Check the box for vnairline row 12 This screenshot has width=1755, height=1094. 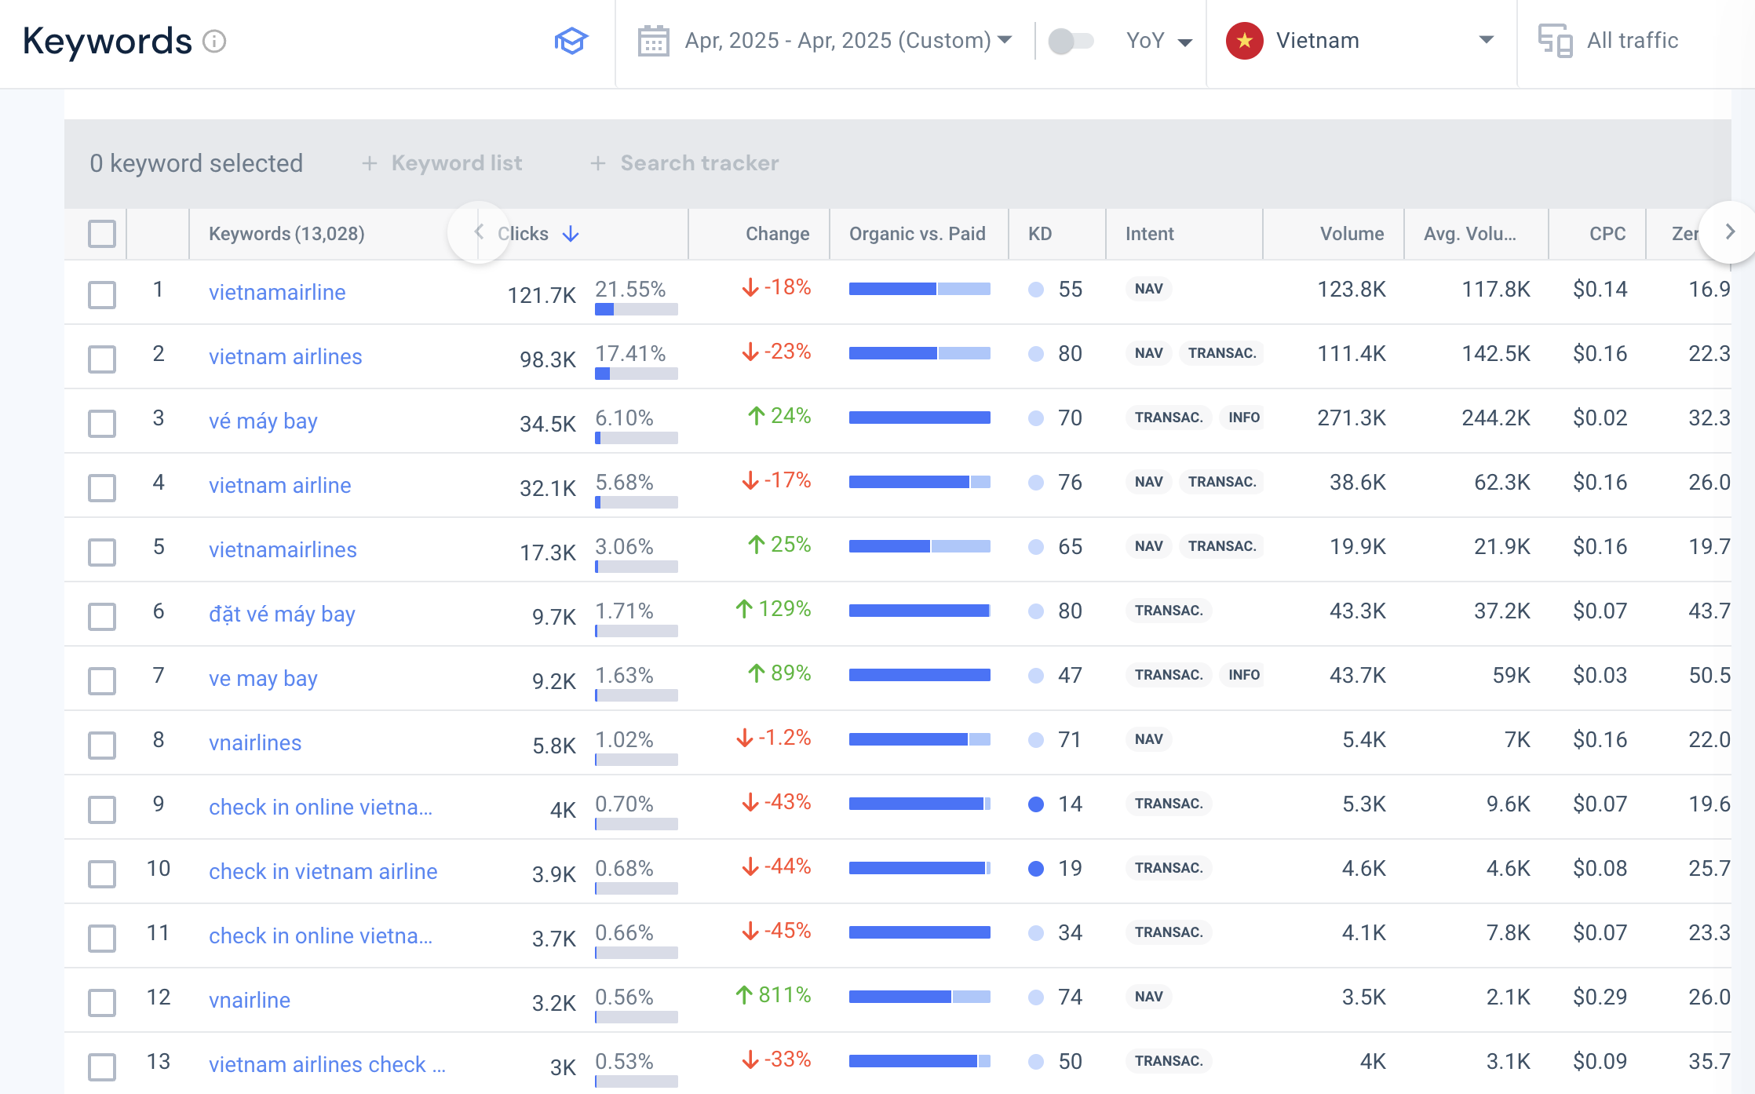click(102, 1003)
